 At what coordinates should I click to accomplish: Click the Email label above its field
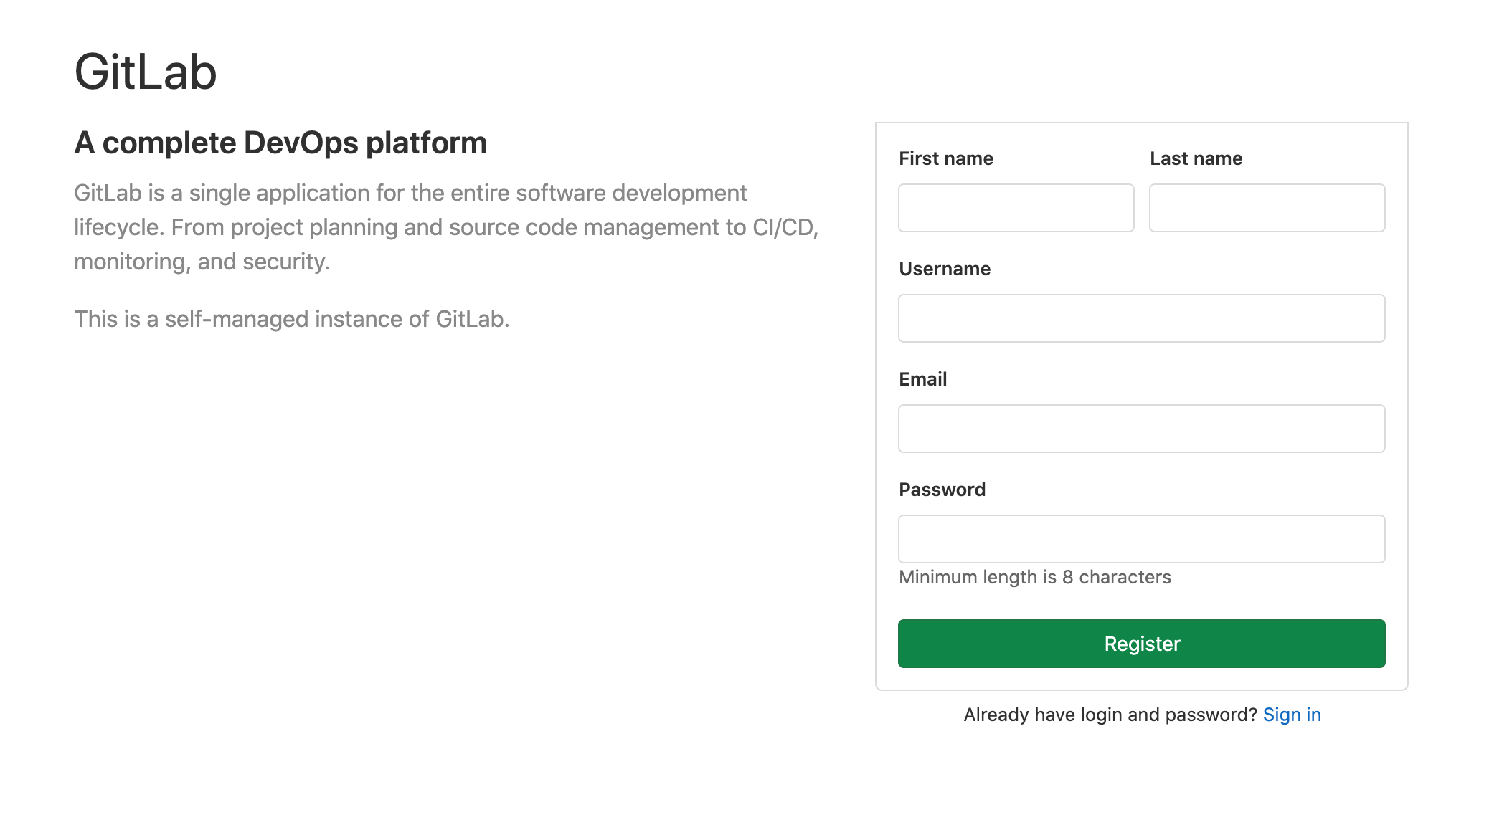[922, 379]
